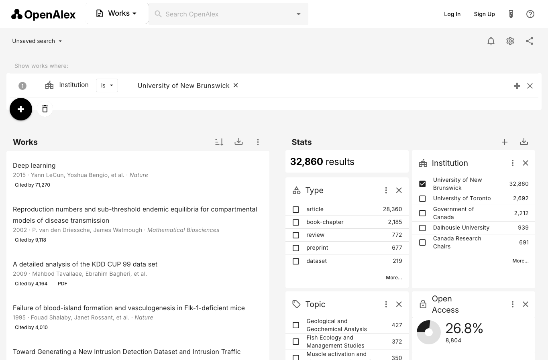Viewport: 548px width, 360px height.
Task: Open the Works entity type dropdown
Action: click(116, 14)
